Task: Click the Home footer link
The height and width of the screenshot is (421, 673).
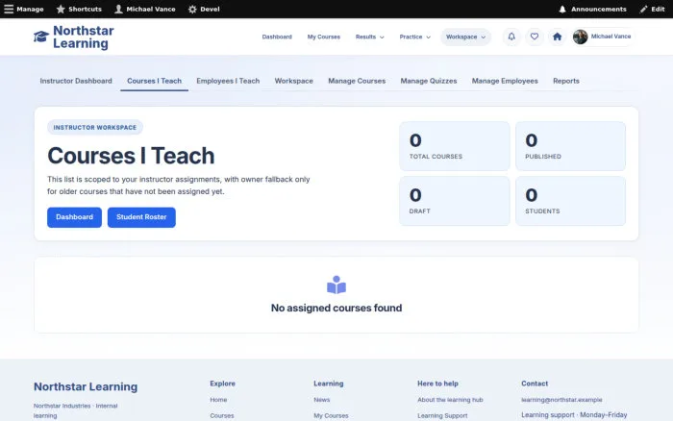Action: point(218,400)
